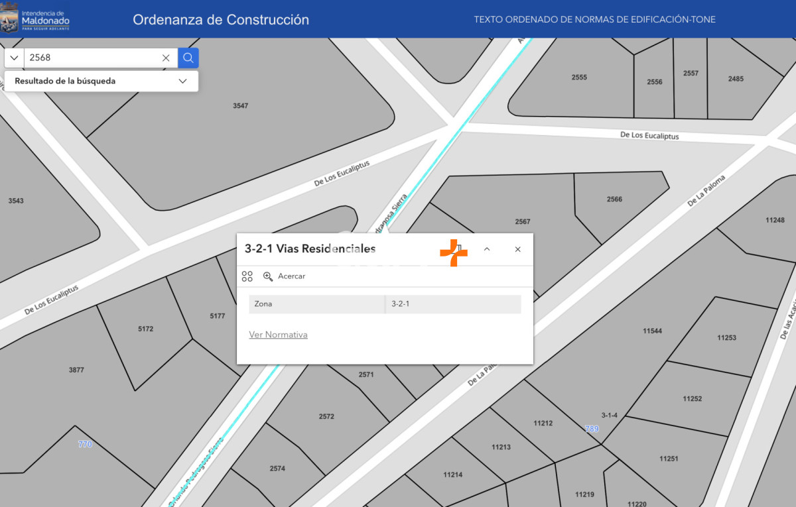Click the zoom magnifier icon beside Acercar
Viewport: 796px width, 507px height.
268,276
